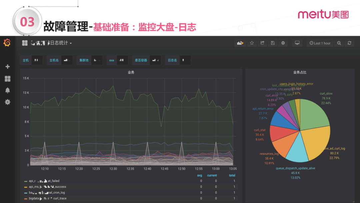Toggle visibility of the api_r..._at_failed series
Image resolution: width=360 pixels, height=203 pixels.
click(x=37, y=180)
